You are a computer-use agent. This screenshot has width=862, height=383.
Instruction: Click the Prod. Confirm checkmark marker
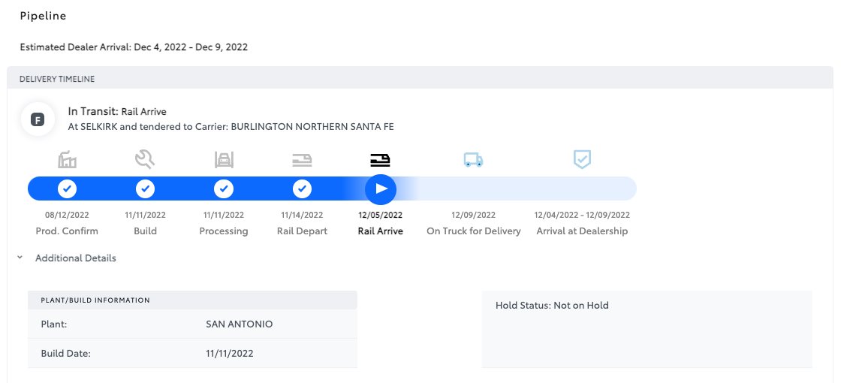[67, 189]
